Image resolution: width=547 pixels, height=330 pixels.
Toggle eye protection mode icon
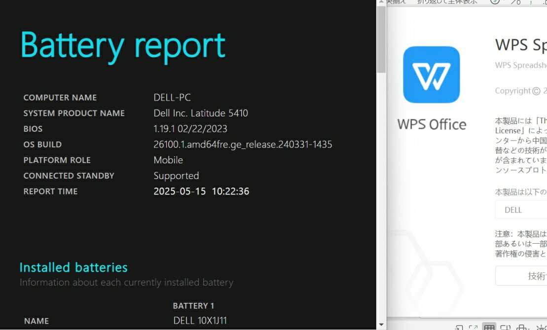point(541,328)
